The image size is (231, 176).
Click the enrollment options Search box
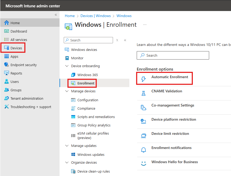click(x=173, y=55)
